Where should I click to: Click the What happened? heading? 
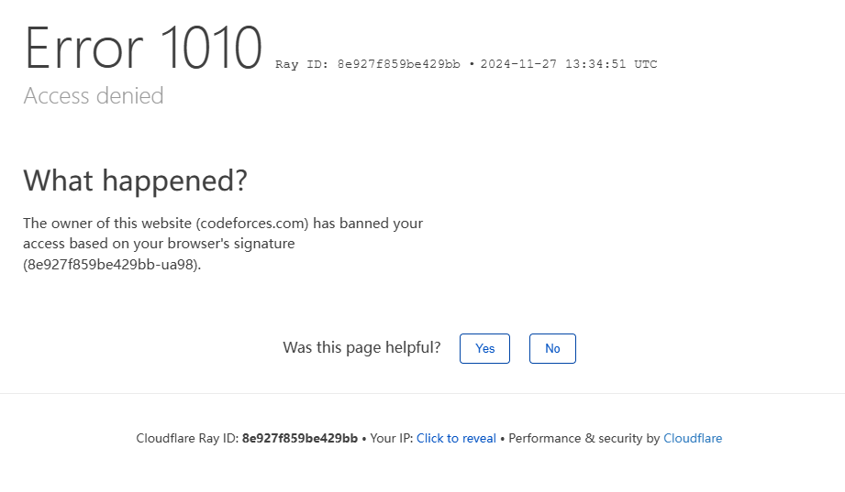(135, 180)
